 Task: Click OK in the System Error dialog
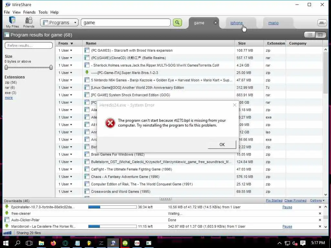point(222,144)
